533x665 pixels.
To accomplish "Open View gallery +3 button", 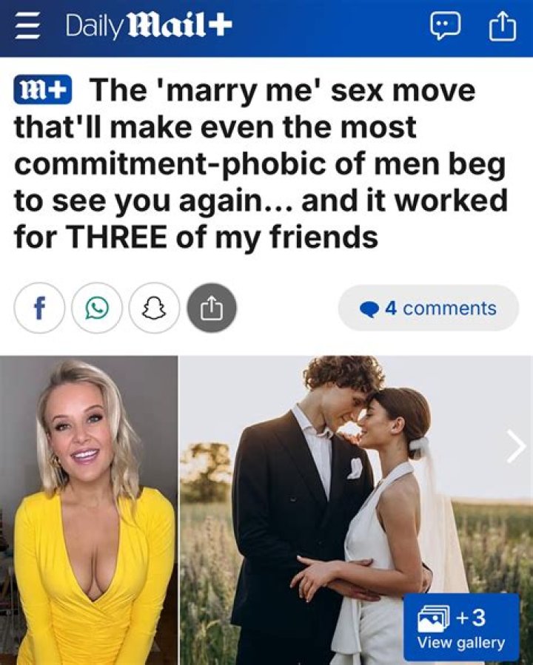I will pyautogui.click(x=461, y=627).
